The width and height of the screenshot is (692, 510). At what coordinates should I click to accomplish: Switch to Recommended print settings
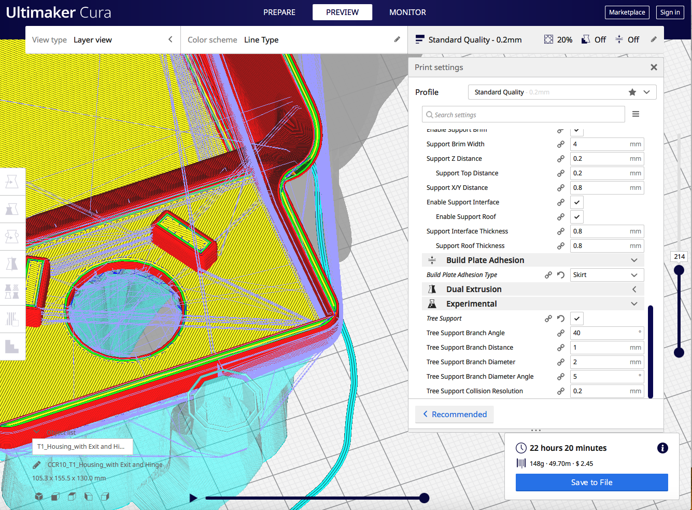click(x=455, y=415)
